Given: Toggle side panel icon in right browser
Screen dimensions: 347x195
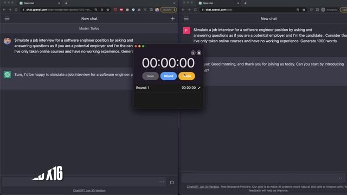Looking at the screenshot, I should (x=317, y=10).
